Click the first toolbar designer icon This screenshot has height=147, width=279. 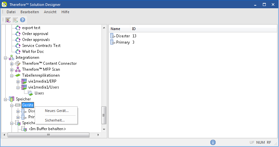coord(8,20)
